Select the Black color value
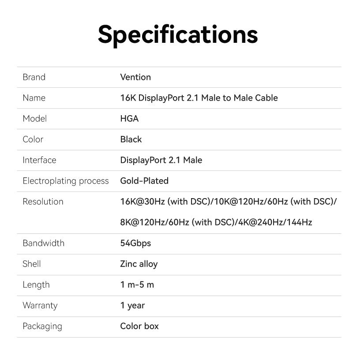353x353 pixels. coord(131,139)
